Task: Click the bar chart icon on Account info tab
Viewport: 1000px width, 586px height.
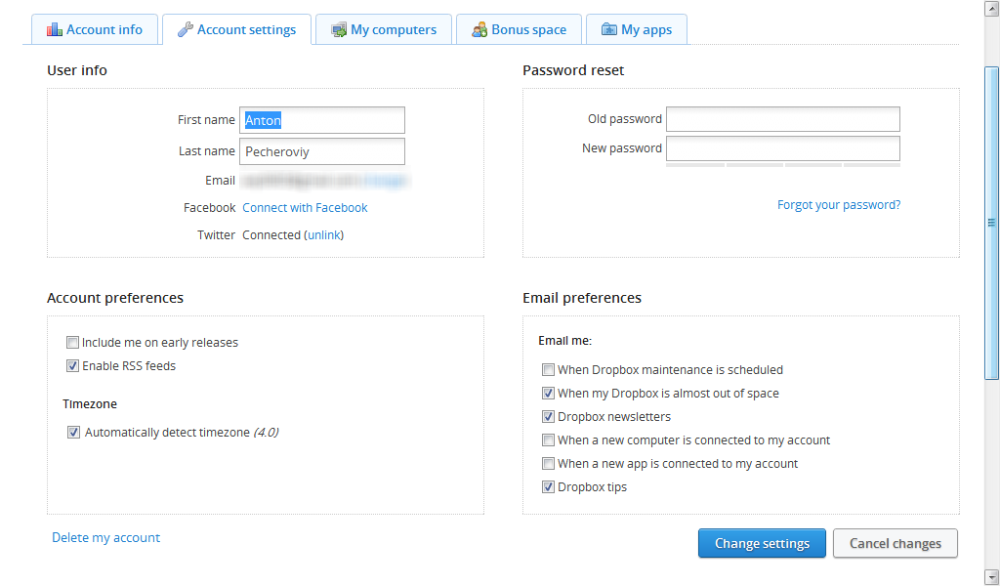Action: coord(55,29)
